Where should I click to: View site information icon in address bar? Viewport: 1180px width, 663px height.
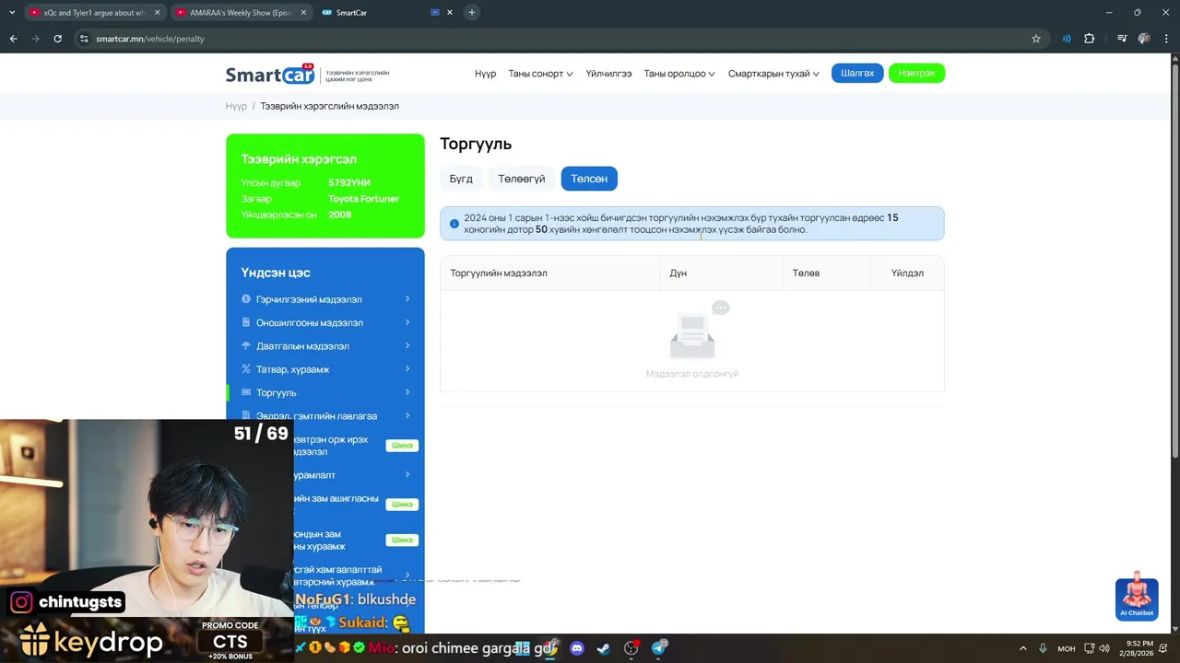click(x=84, y=39)
